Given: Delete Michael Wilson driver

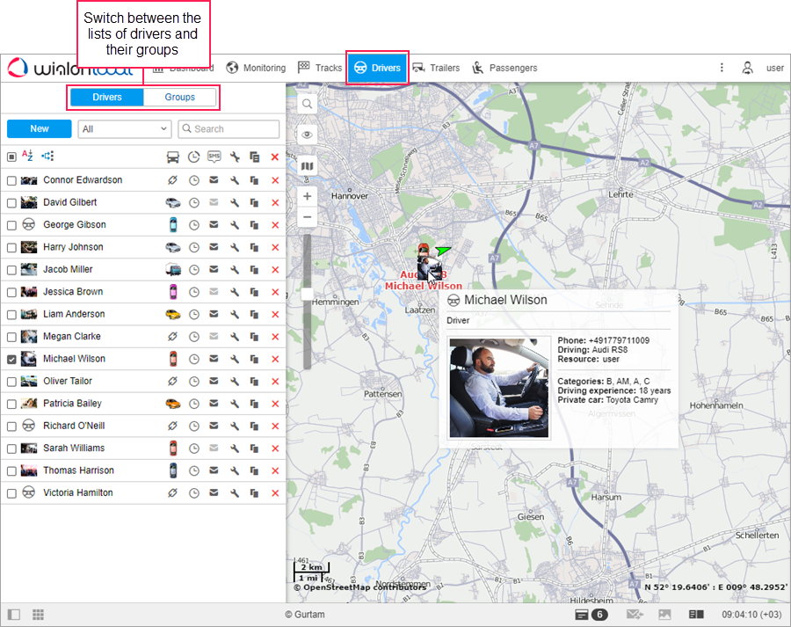Looking at the screenshot, I should [x=275, y=359].
